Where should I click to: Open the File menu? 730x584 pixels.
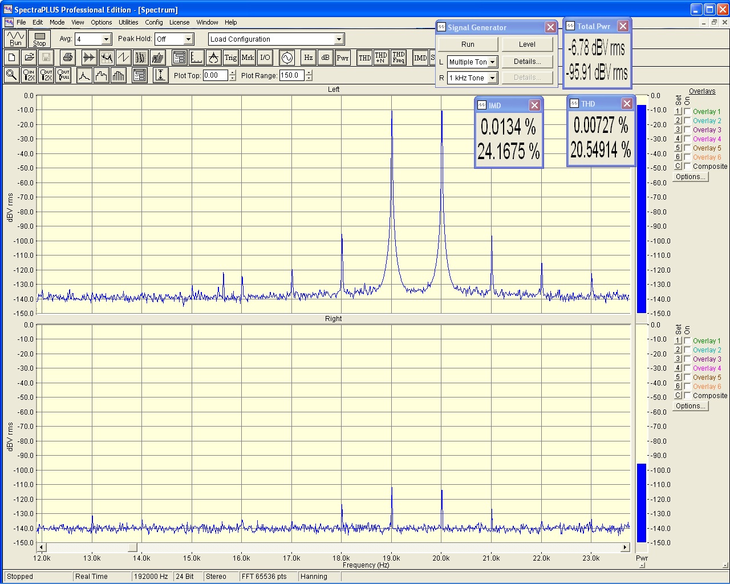coord(21,22)
